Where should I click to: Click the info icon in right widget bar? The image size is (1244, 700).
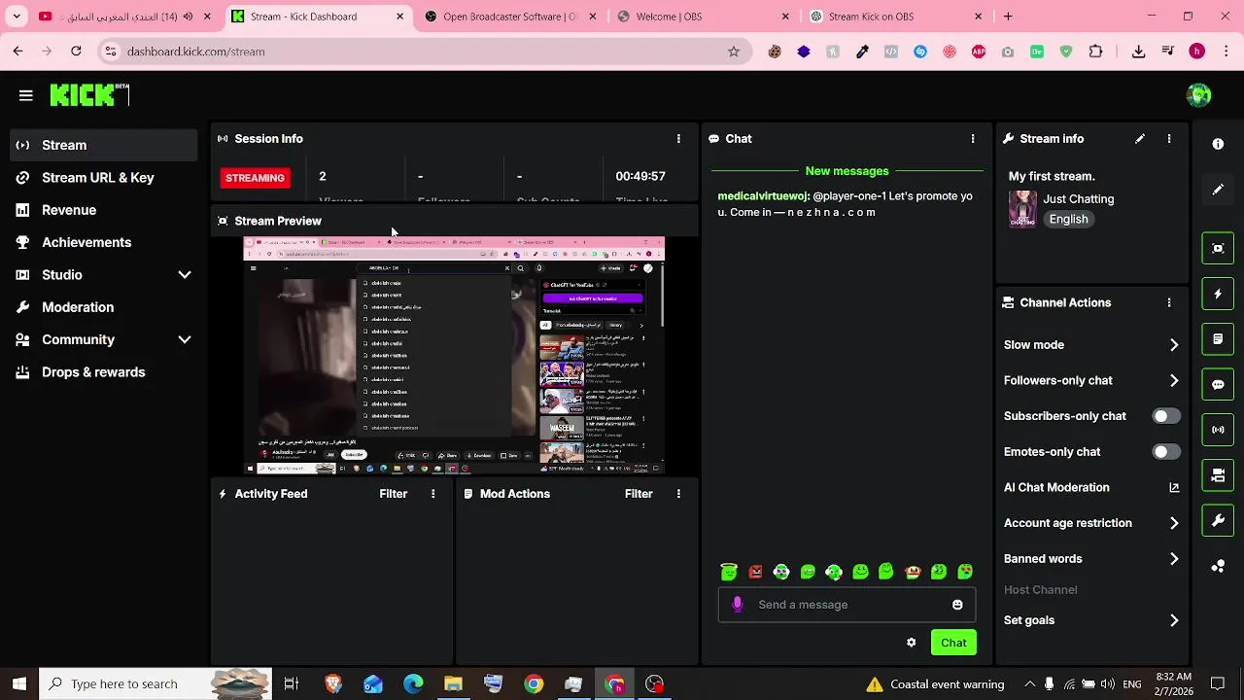coord(1218,144)
